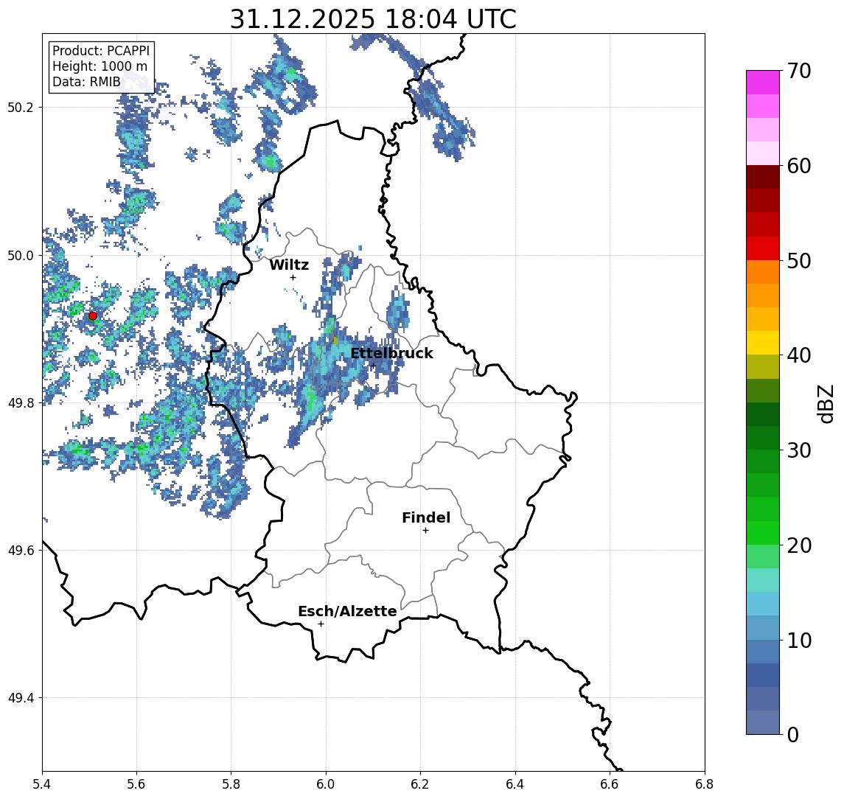Click the blue swatch just below 10 dBZ
The width and height of the screenshot is (844, 799).
tap(763, 651)
